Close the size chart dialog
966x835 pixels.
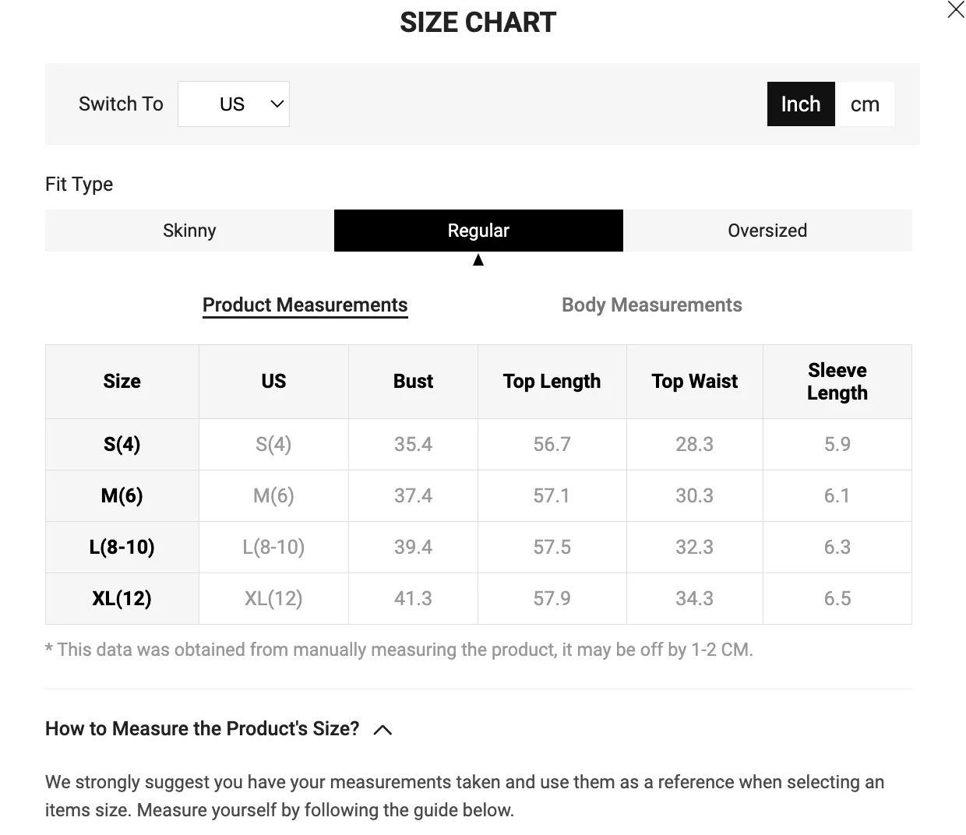[955, 10]
